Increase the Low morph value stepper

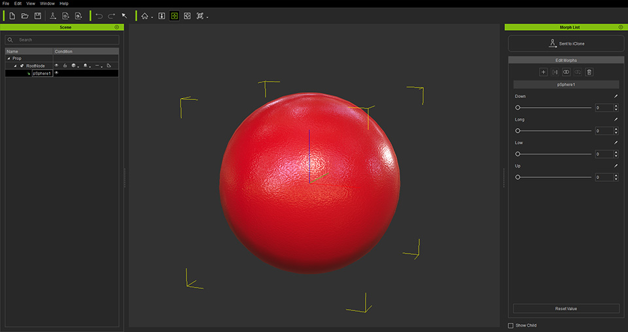point(616,152)
